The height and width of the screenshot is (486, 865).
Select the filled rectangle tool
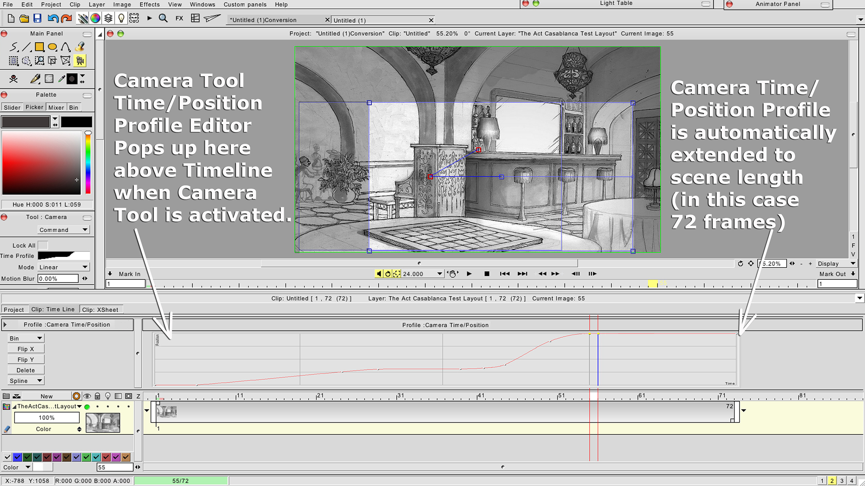(39, 47)
